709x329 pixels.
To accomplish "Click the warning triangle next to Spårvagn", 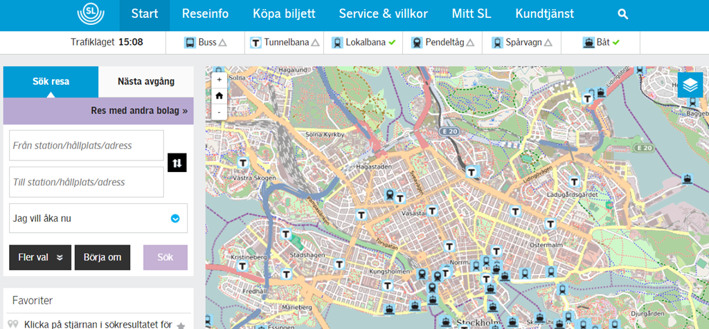I will [548, 43].
